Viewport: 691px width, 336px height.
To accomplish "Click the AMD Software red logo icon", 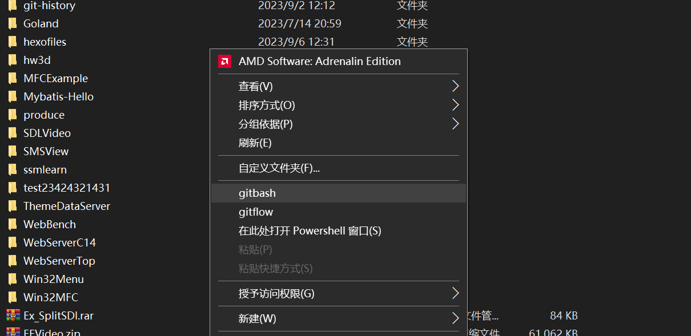I will 224,62.
